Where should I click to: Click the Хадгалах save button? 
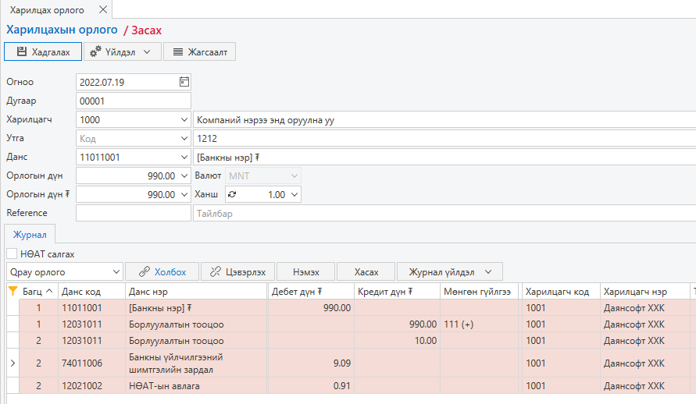point(43,51)
